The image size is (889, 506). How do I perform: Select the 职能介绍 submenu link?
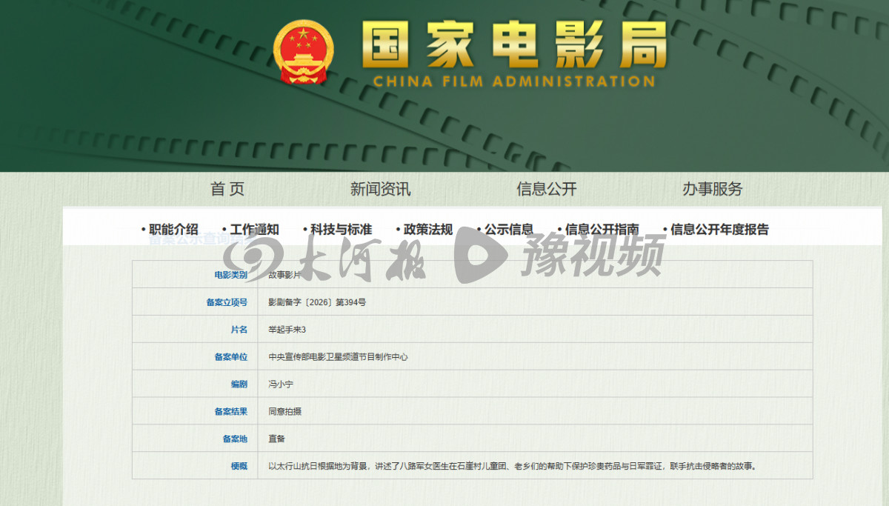tap(173, 230)
